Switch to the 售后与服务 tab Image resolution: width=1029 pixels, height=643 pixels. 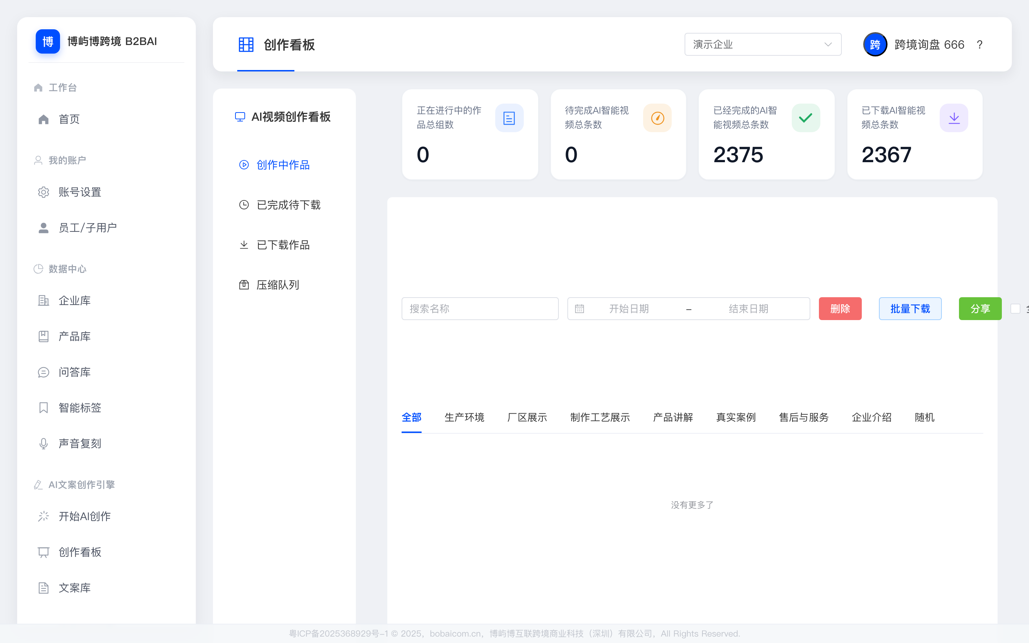click(804, 417)
